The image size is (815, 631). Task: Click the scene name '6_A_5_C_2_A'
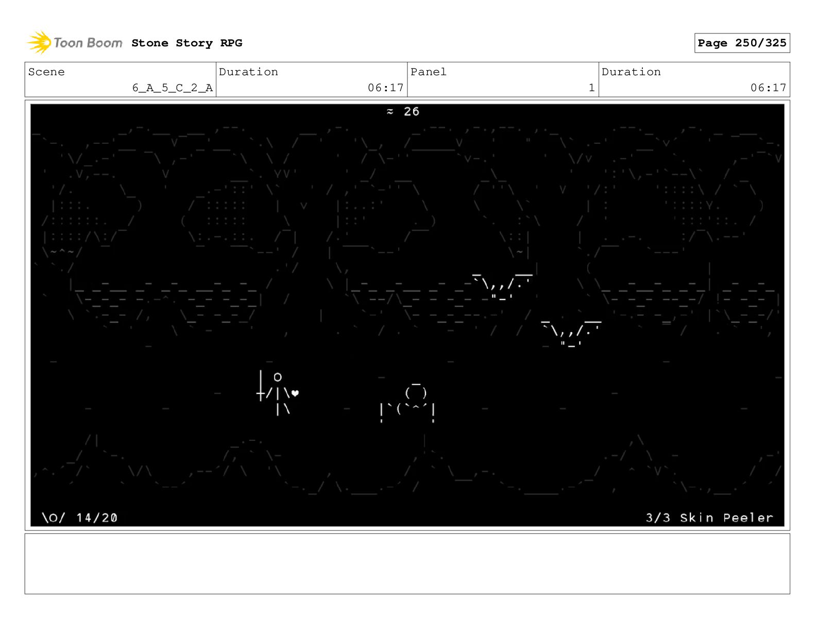click(173, 88)
